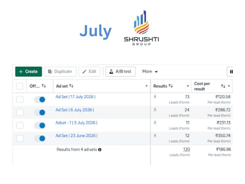Click the Shrushti Group logo

pyautogui.click(x=141, y=28)
